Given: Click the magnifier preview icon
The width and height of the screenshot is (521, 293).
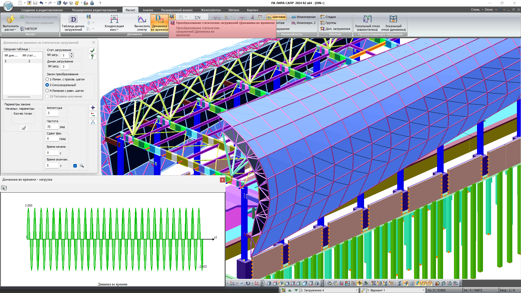Looking at the screenshot, I should (82, 166).
